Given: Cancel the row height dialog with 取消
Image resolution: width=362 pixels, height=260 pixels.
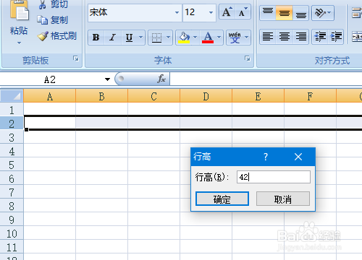Looking at the screenshot, I should [x=283, y=199].
